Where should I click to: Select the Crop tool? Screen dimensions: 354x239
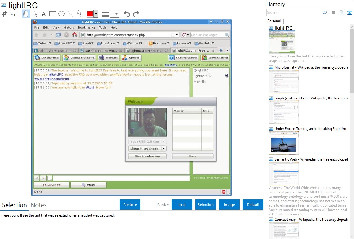coord(9,14)
